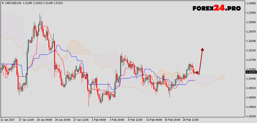Select the 15 Feb 20:00 time label
257x123 pixels.
click(x=173, y=120)
